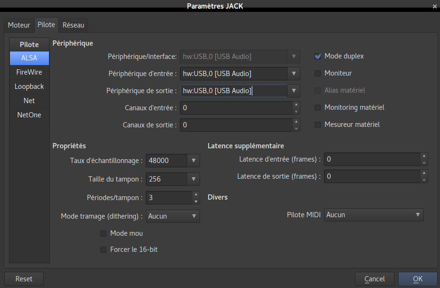
Task: Expand Périphérique de sortie dropdown arrow
Action: click(294, 91)
